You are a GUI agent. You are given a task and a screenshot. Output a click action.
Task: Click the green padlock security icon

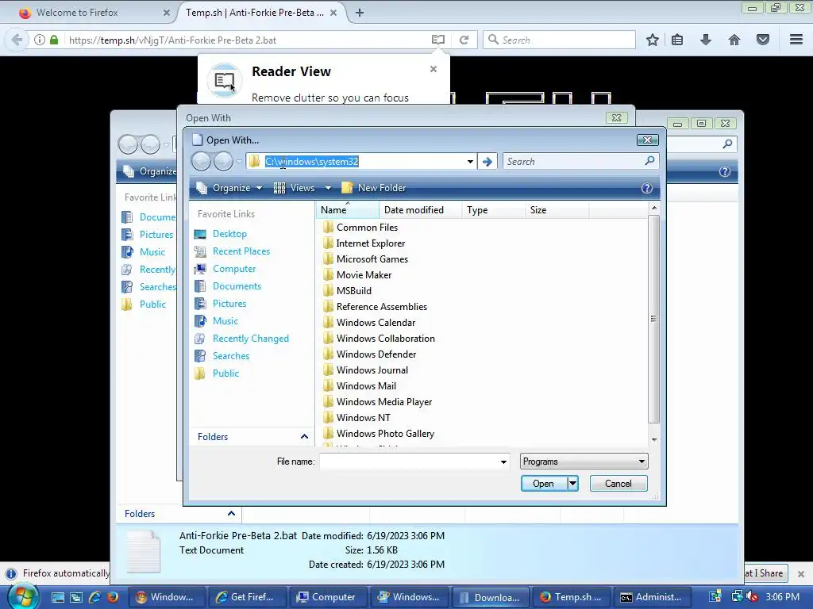[x=54, y=40]
